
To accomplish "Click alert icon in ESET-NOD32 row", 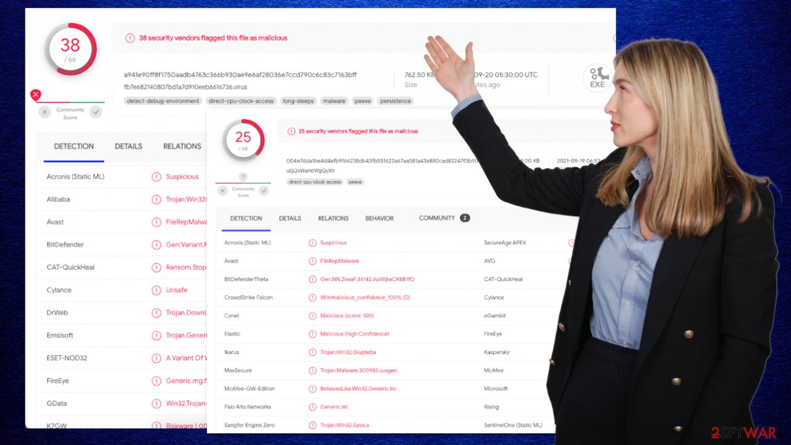I will [156, 358].
